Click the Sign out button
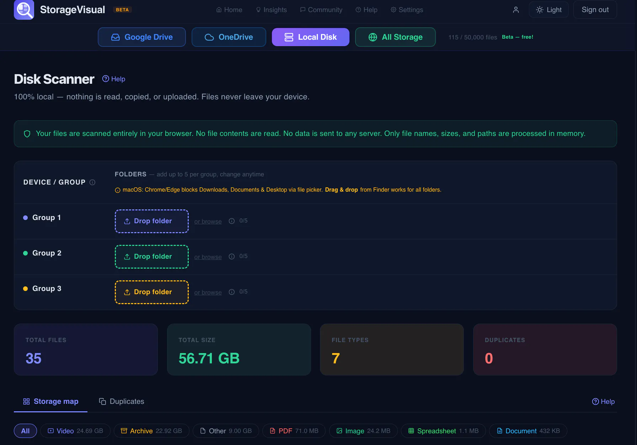 (595, 10)
